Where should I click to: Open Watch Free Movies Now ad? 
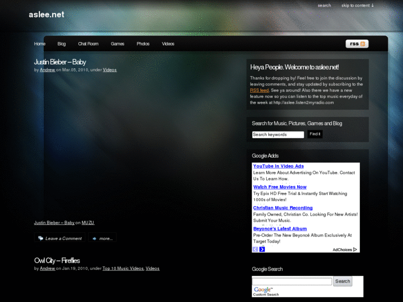click(279, 187)
